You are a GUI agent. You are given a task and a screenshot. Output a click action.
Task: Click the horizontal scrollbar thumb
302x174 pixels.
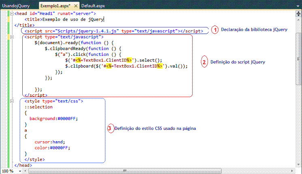(x=125, y=171)
